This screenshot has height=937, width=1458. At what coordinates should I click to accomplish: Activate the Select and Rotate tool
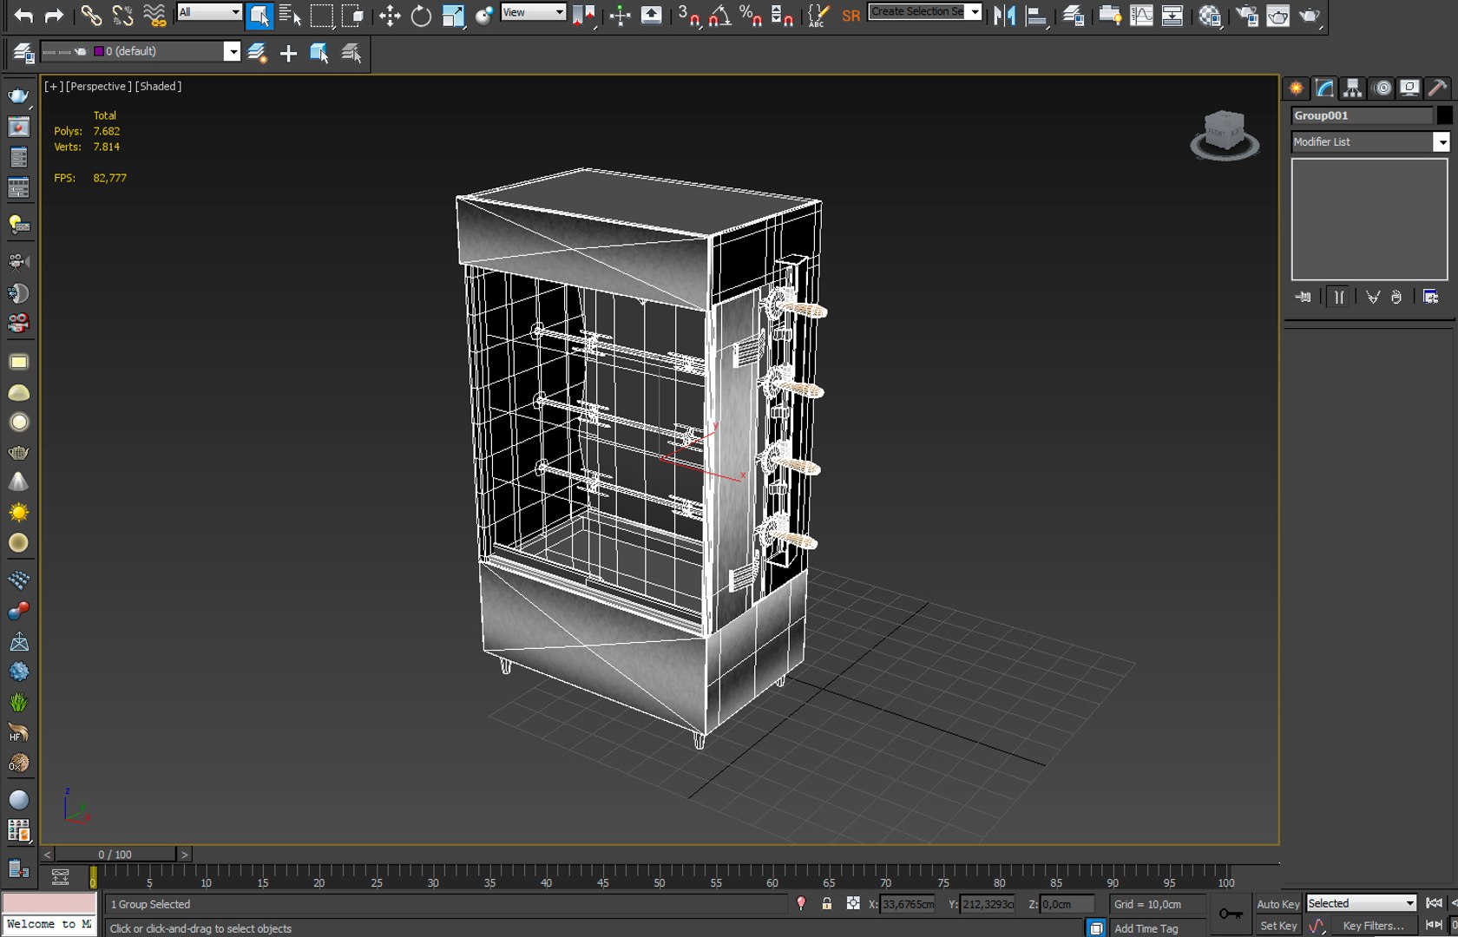(421, 15)
